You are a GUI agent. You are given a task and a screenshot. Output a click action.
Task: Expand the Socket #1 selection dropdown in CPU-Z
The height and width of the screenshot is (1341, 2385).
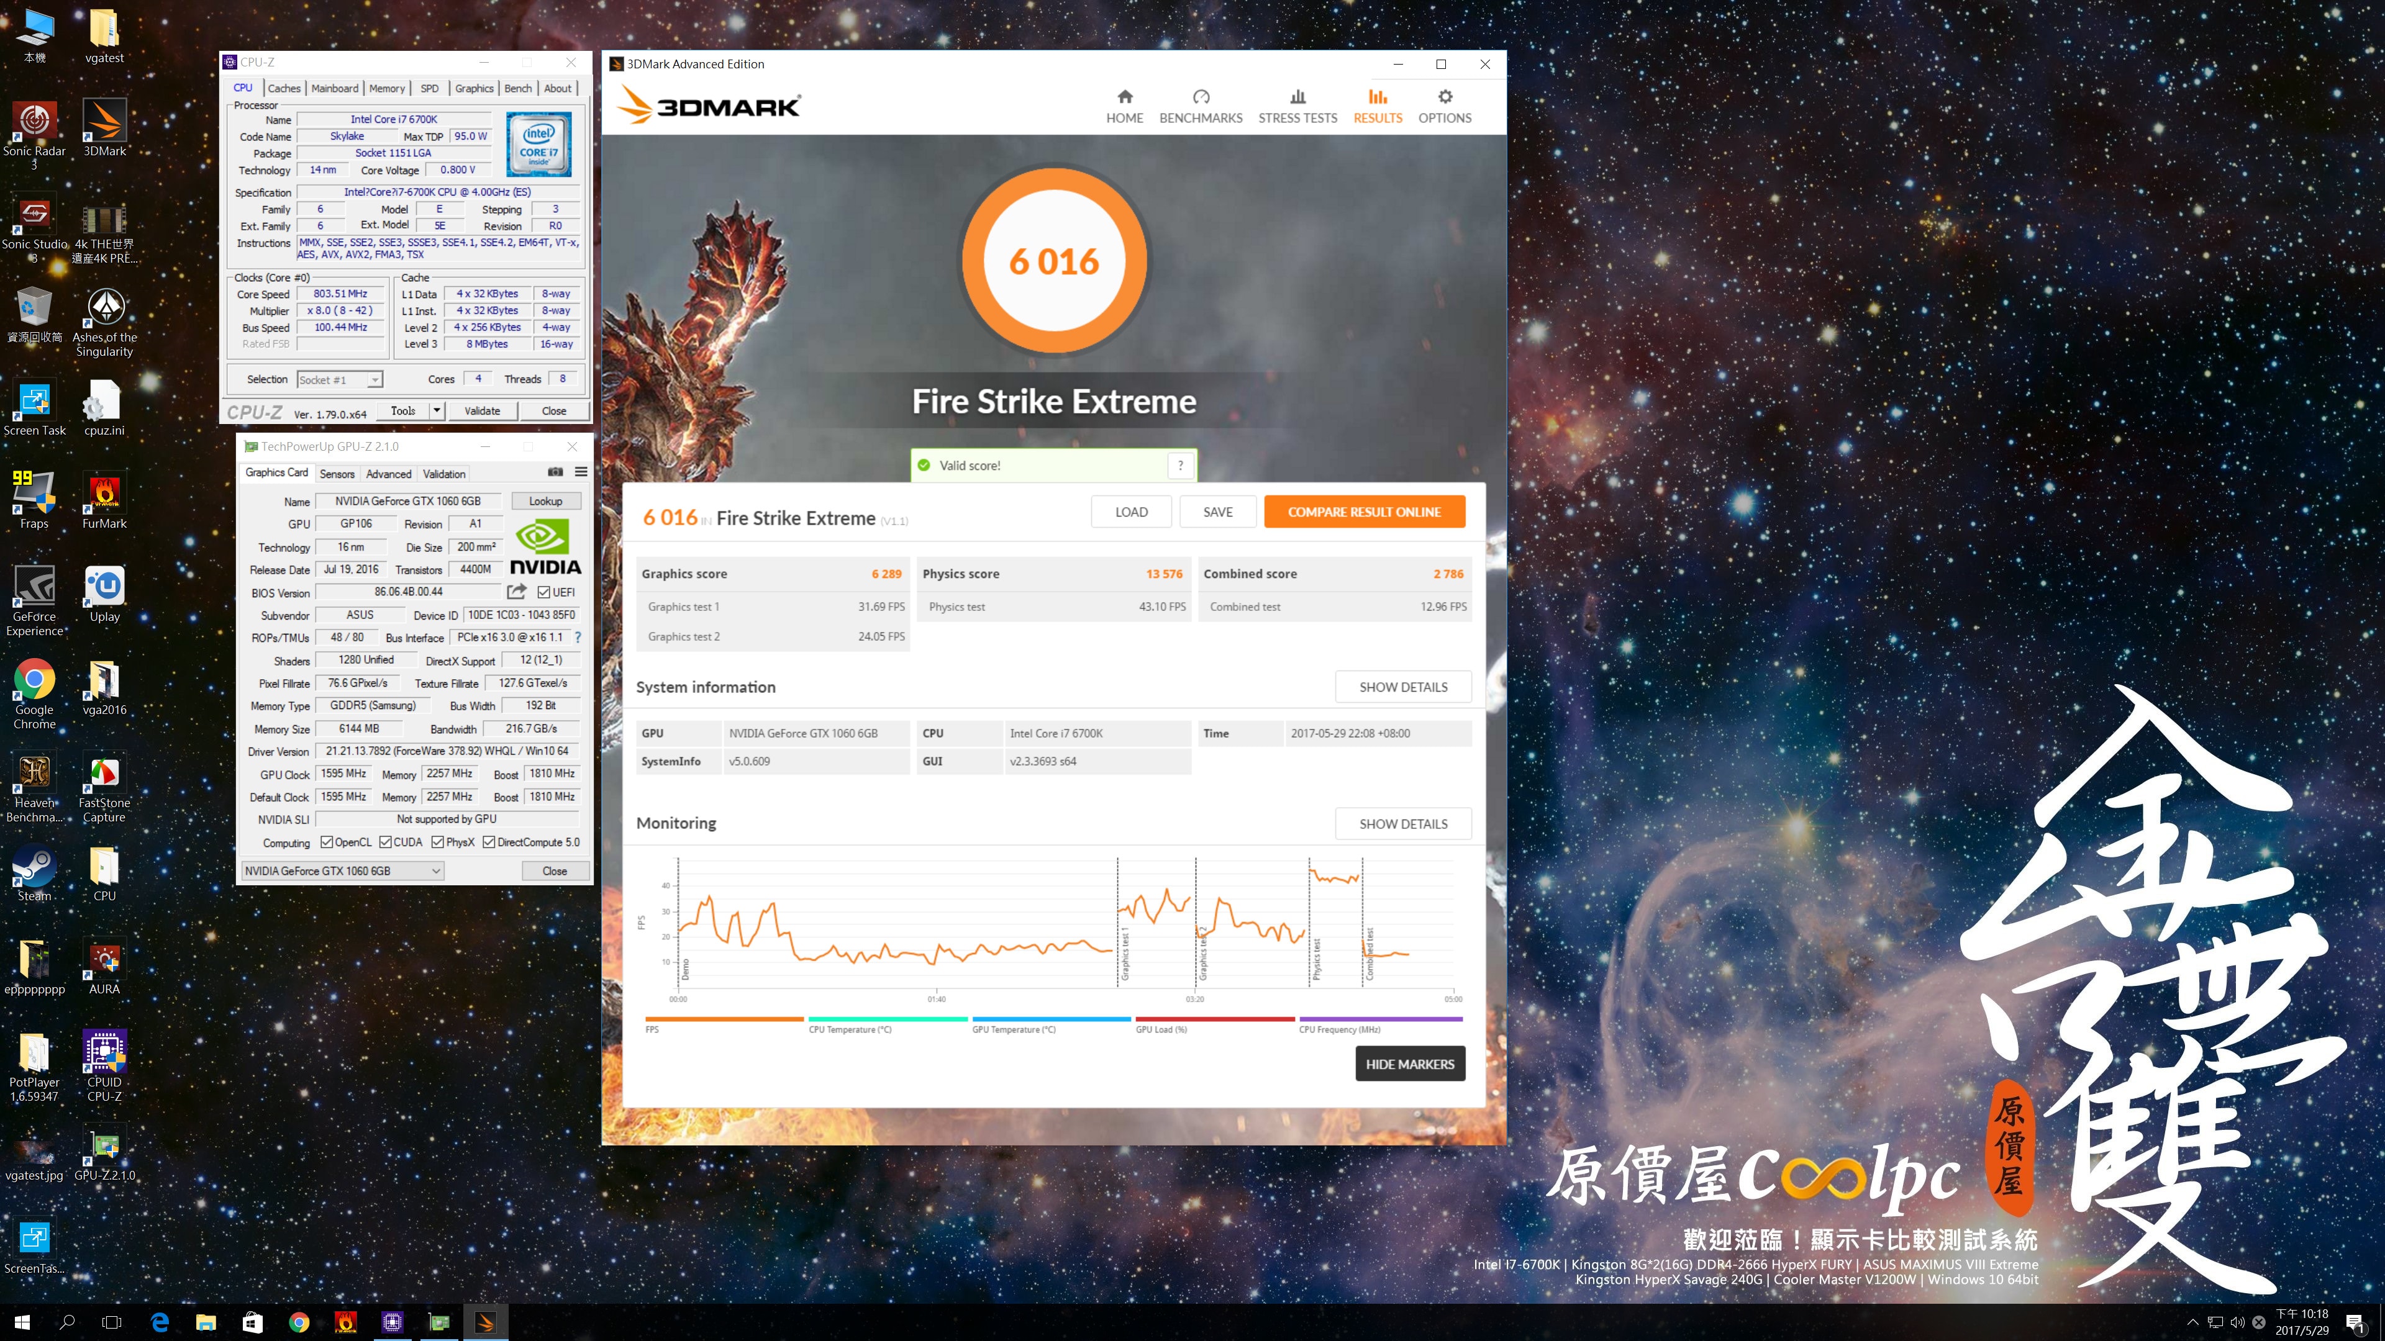pyautogui.click(x=374, y=379)
